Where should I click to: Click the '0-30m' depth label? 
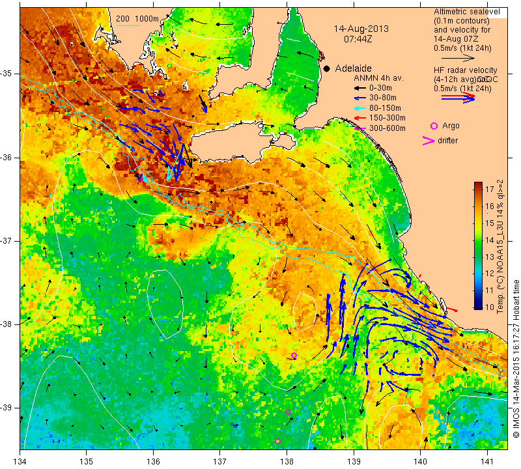(380, 88)
